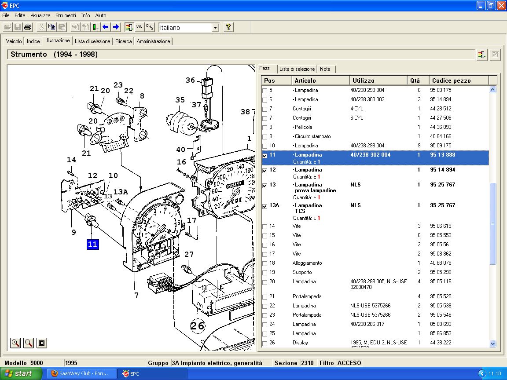Check the position 9 Circuito stampato checkbox
The image size is (507, 380).
click(265, 137)
